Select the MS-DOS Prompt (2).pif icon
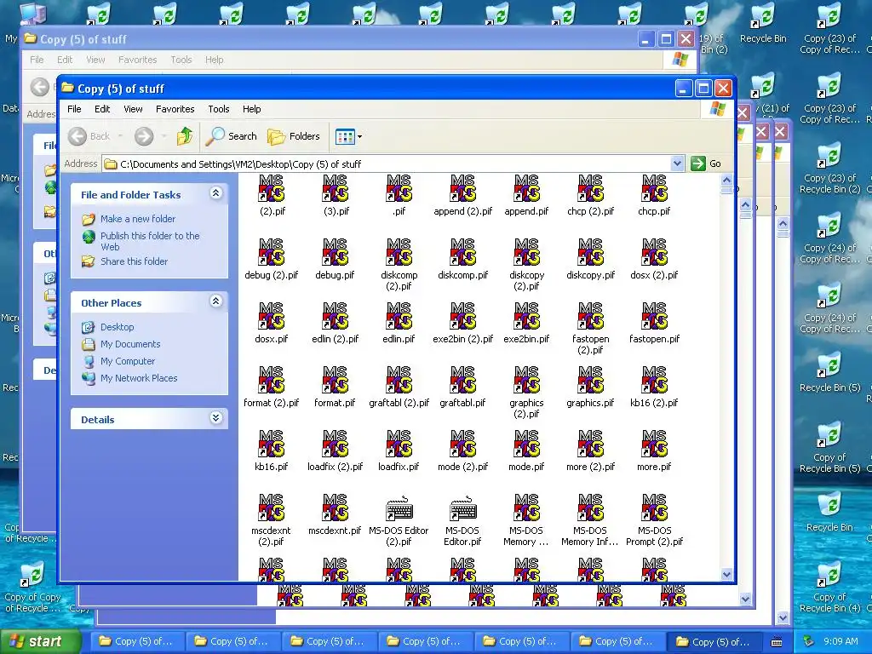Image resolution: width=872 pixels, height=654 pixels. [x=654, y=508]
